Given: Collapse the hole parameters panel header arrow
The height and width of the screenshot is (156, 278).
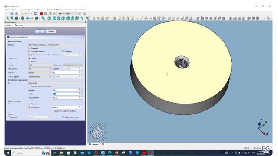Looking at the screenshot, I should pyautogui.click(x=83, y=37).
